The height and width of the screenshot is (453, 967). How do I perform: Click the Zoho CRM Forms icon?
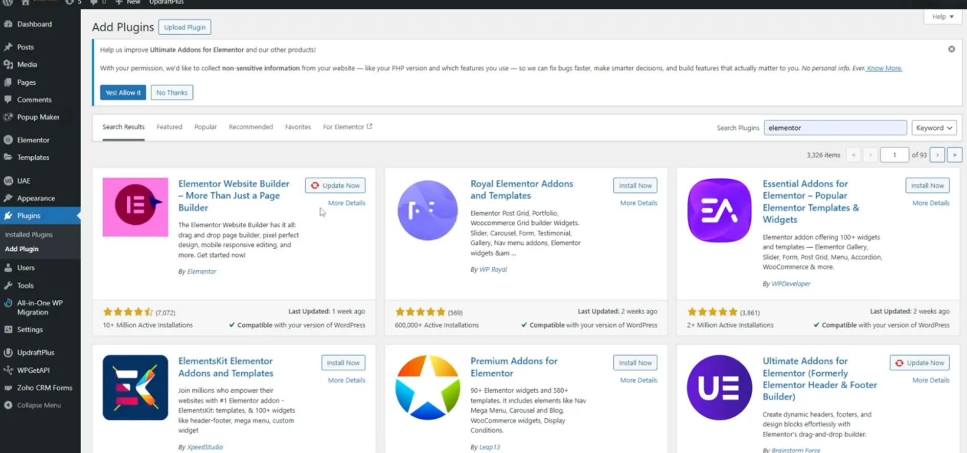pyautogui.click(x=8, y=388)
